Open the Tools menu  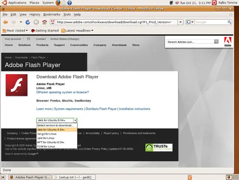point(67,14)
